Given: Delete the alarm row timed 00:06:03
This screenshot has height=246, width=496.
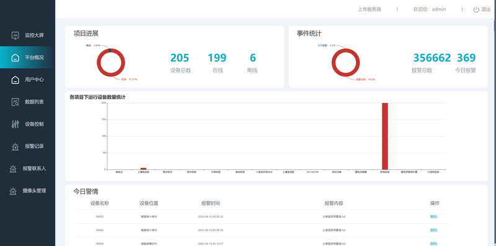Looking at the screenshot, I should pyautogui.click(x=433, y=230).
